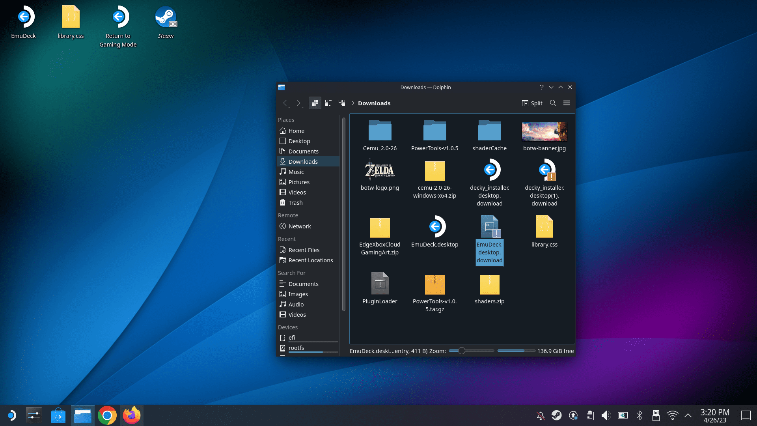Open the Dolphin search icon

553,103
